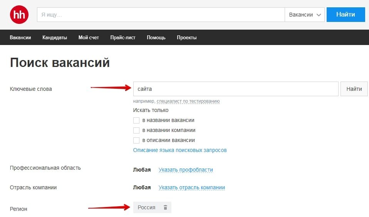
Task: Open the Помощь menu item
Action: [x=156, y=37]
